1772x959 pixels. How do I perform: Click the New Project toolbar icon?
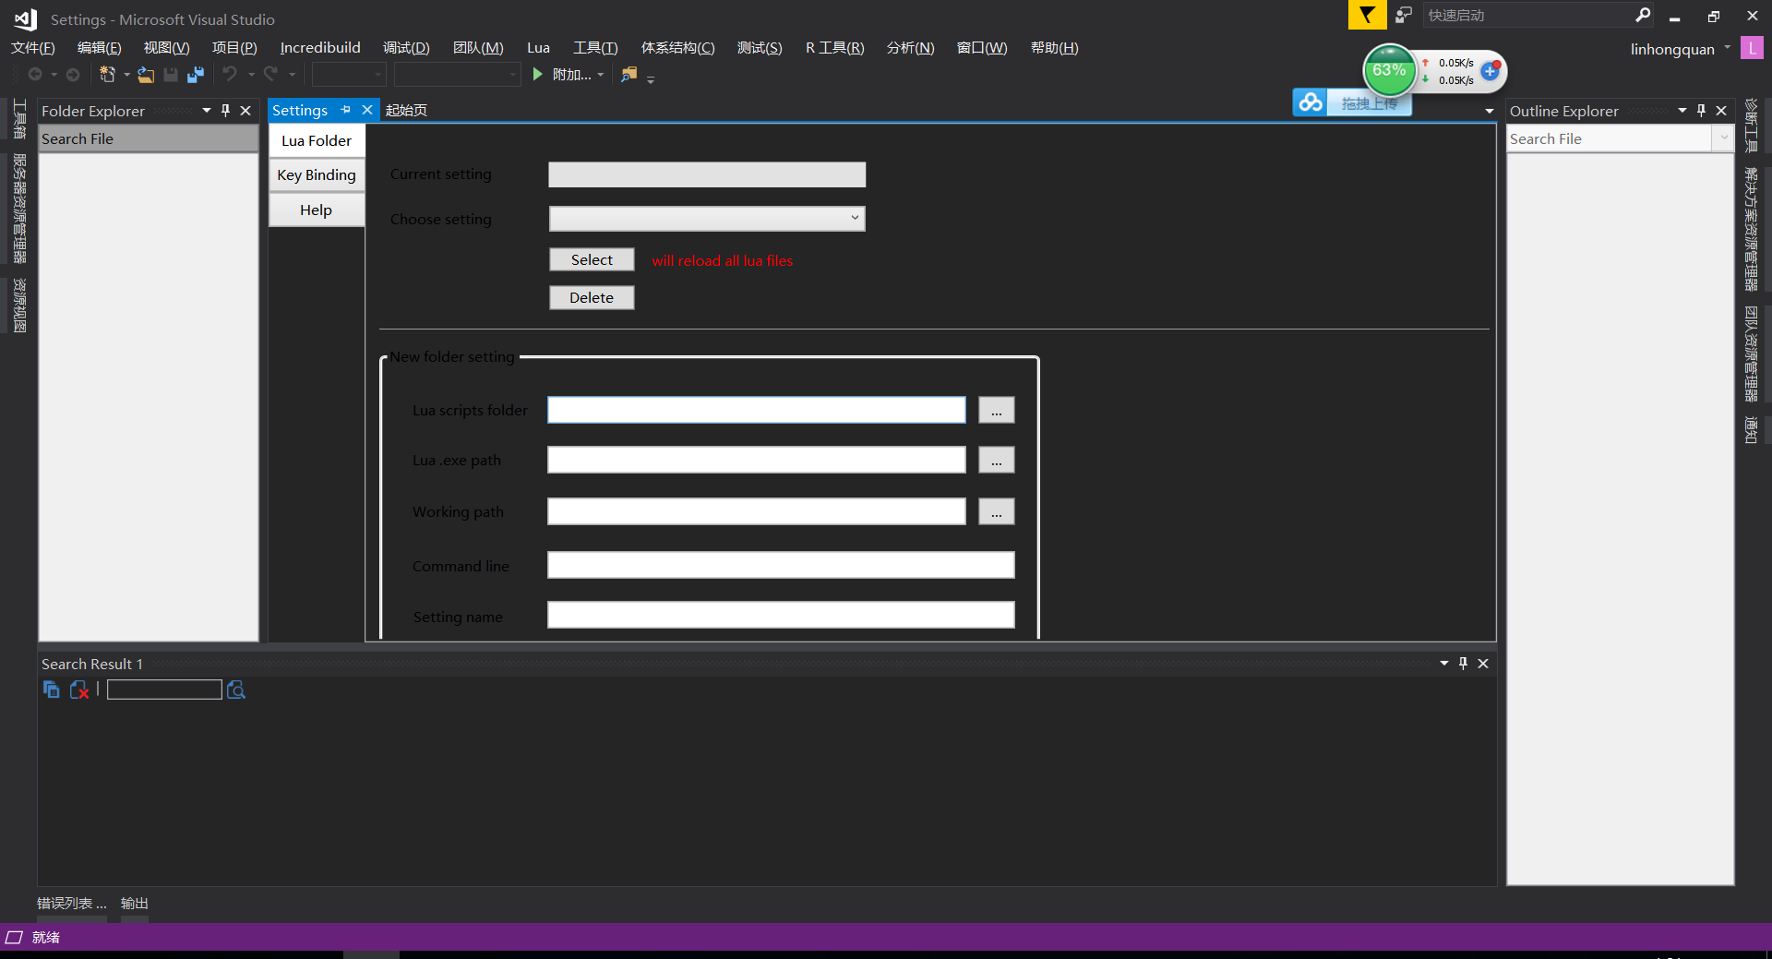pos(107,75)
